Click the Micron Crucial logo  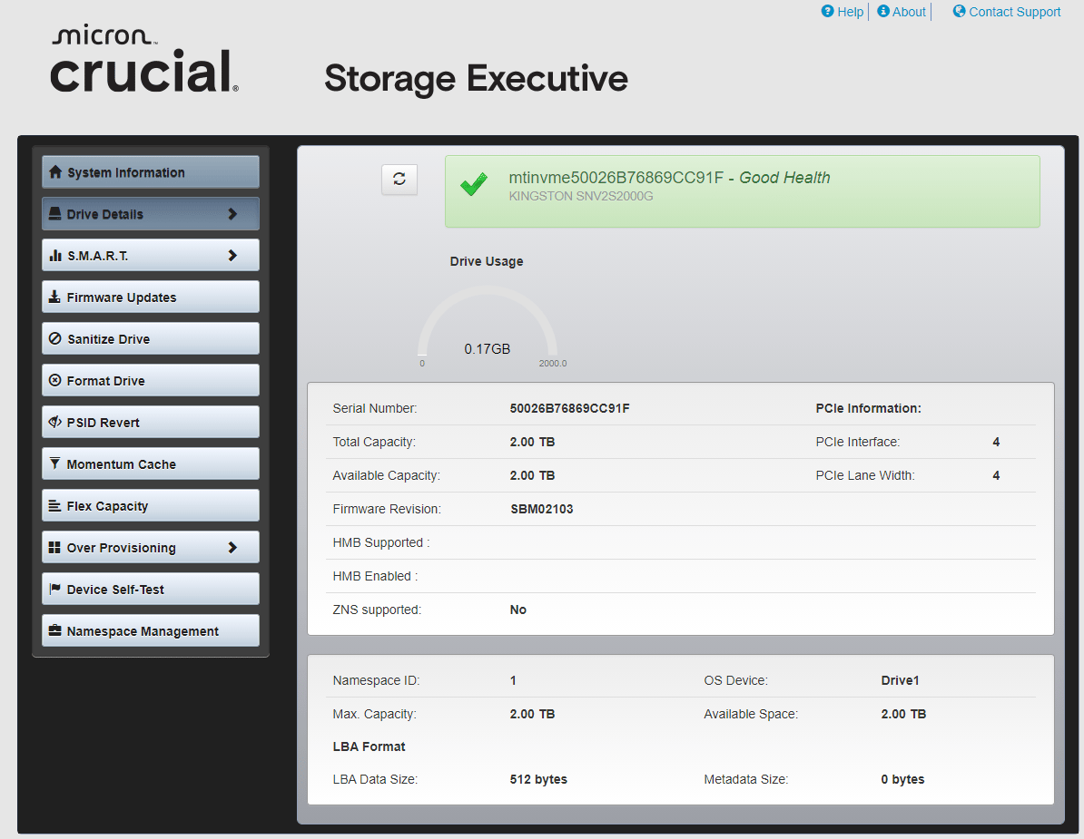point(144,59)
